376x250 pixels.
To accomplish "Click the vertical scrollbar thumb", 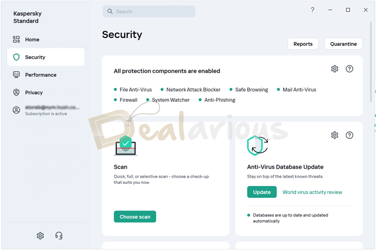I will [371, 62].
